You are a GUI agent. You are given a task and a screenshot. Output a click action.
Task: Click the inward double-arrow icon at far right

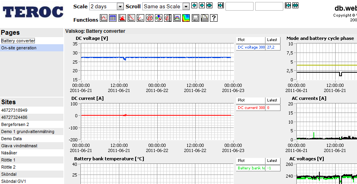(295, 5)
